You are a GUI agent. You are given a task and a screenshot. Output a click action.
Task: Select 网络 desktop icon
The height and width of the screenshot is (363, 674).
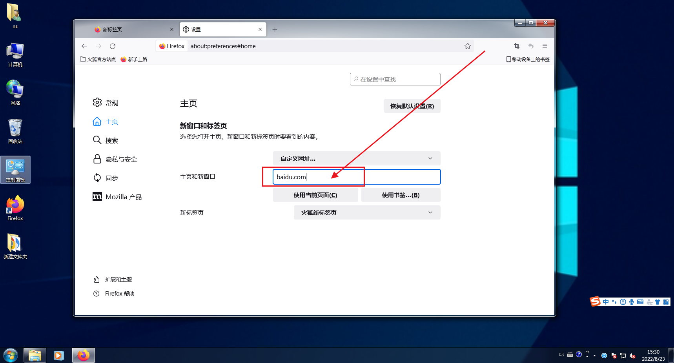[15, 93]
